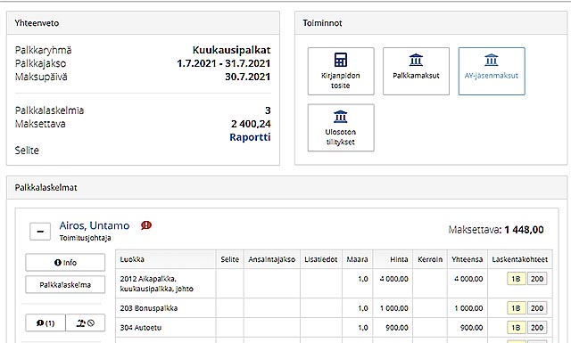Click the 200 tag on Aikapalkka row

click(537, 279)
